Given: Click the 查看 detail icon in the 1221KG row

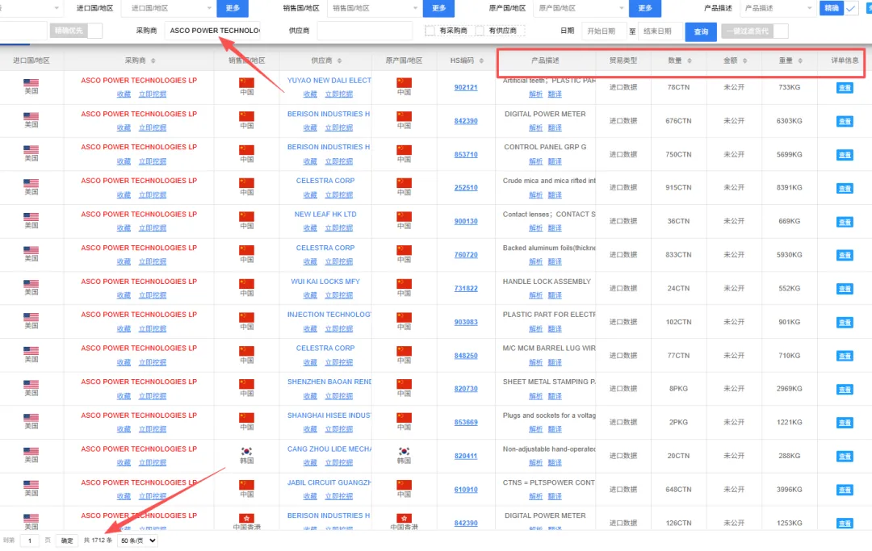Looking at the screenshot, I should (845, 423).
